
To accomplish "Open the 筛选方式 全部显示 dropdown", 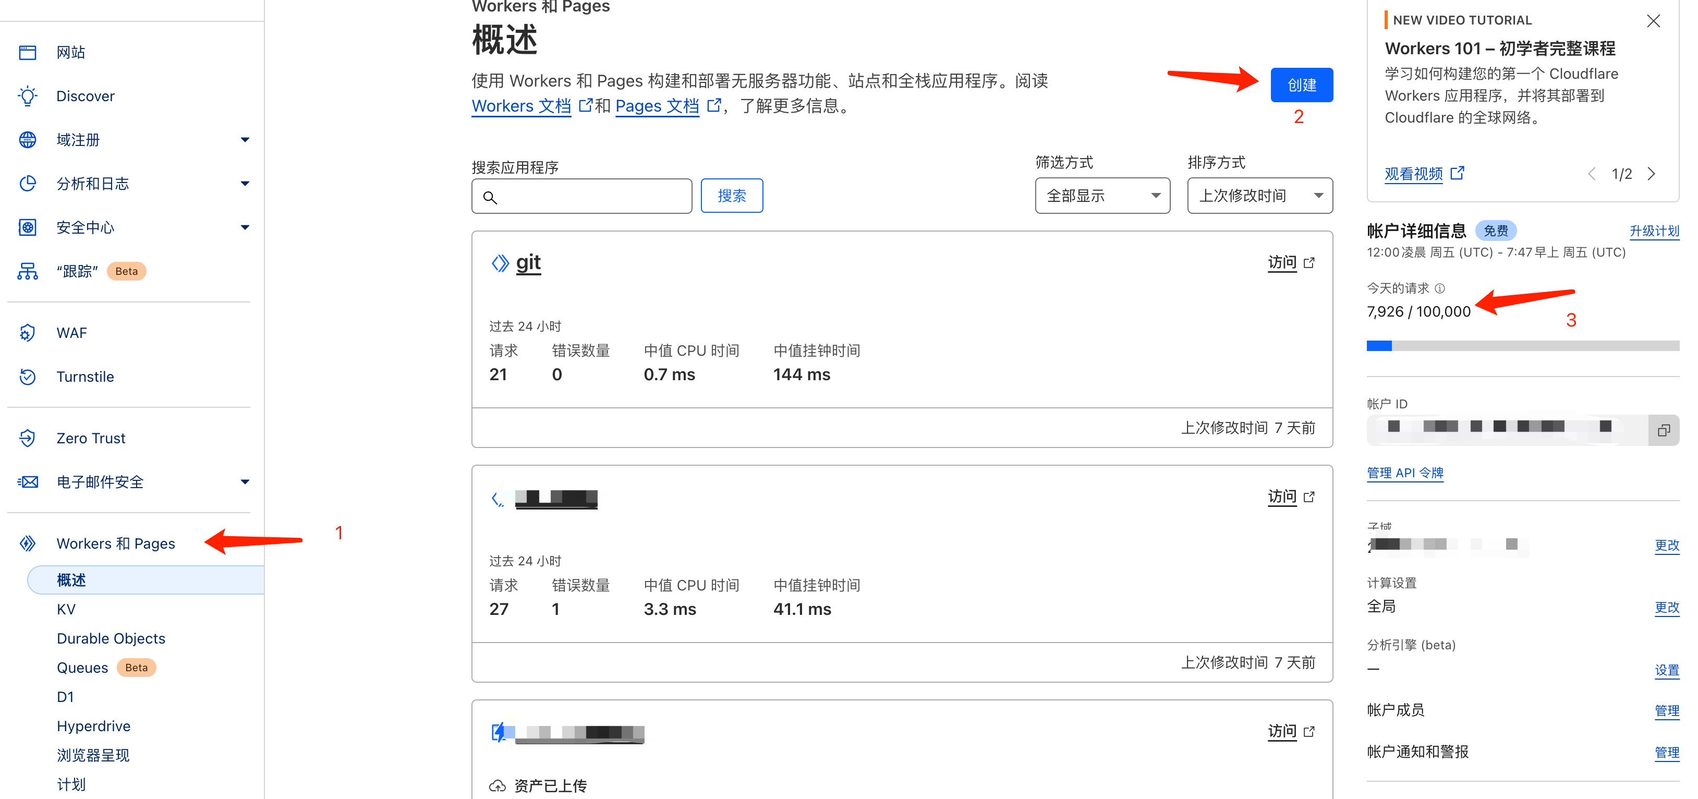I will [x=1103, y=196].
